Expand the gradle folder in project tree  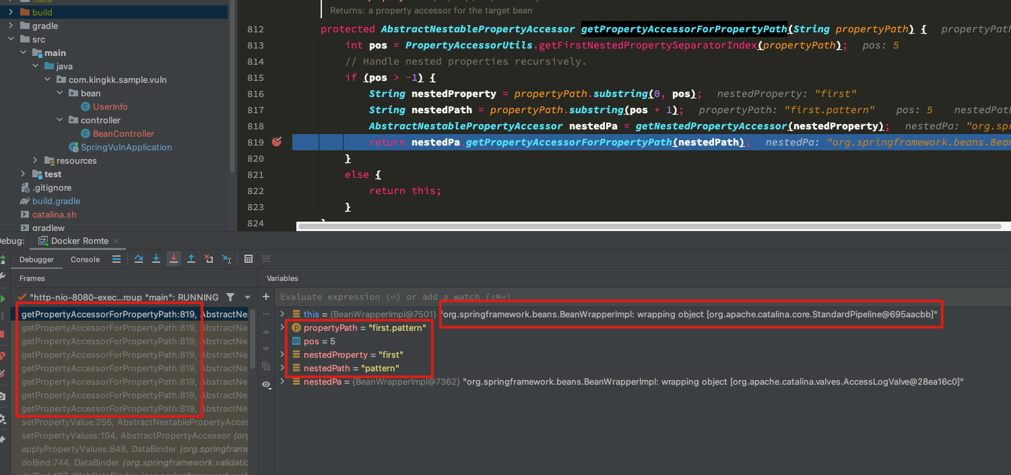11,26
